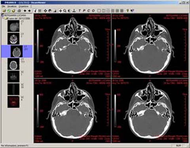Select the T text annotation tool
Screen dimensions: 190x148
[80, 11]
